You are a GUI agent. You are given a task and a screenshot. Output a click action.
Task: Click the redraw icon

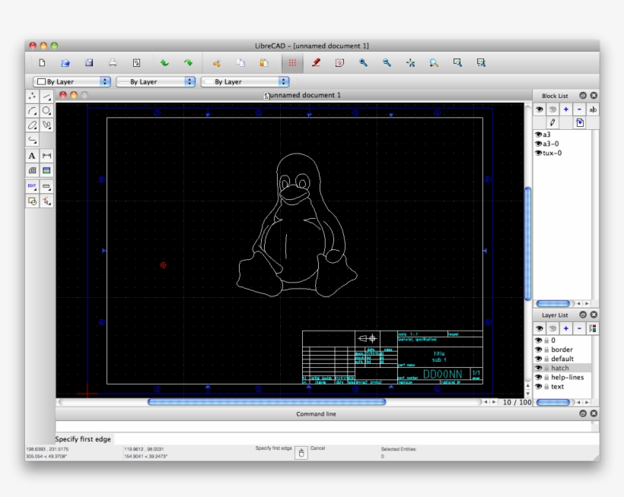tap(339, 63)
